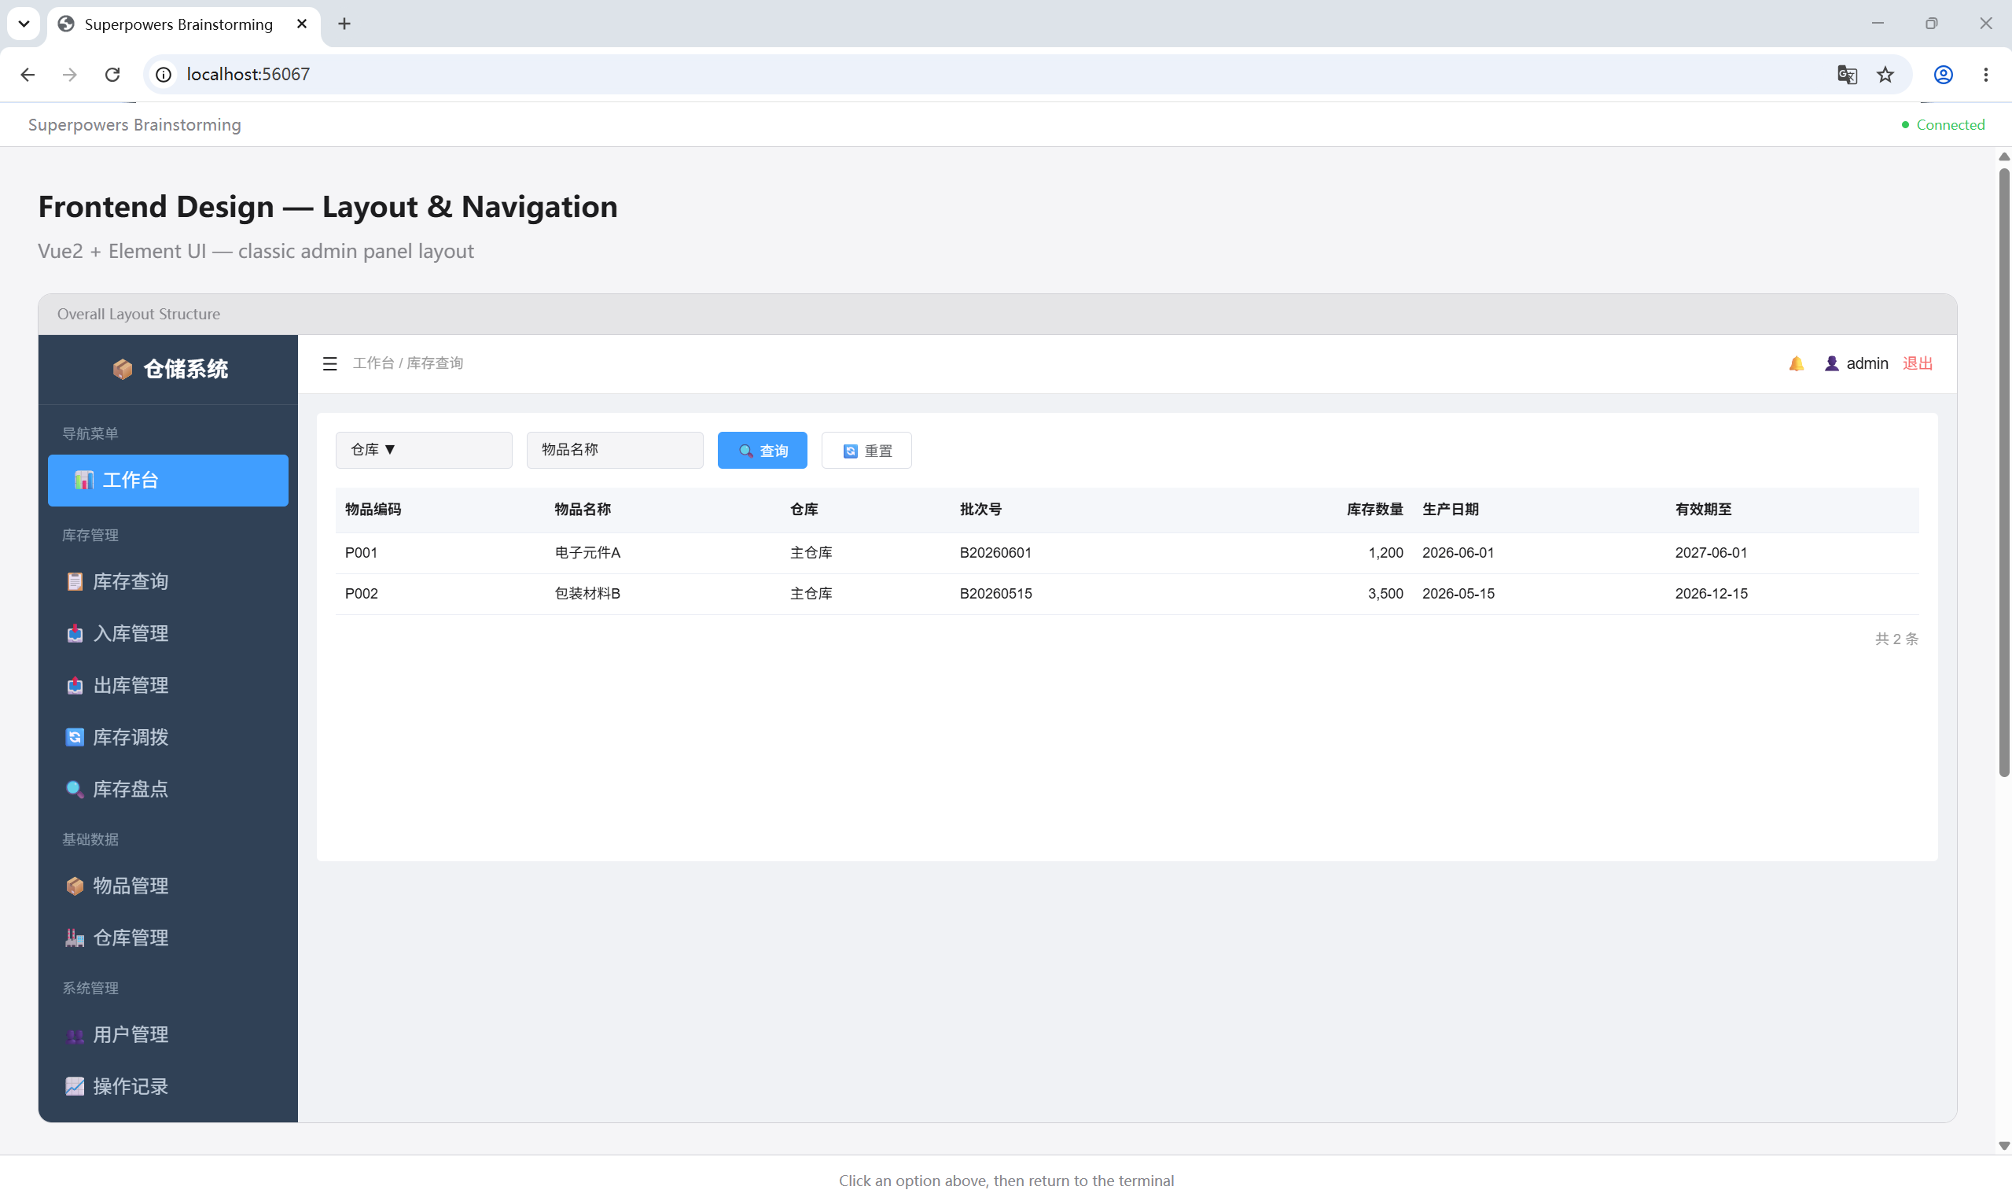
Task: Open the notification bell icon
Action: pos(1796,363)
